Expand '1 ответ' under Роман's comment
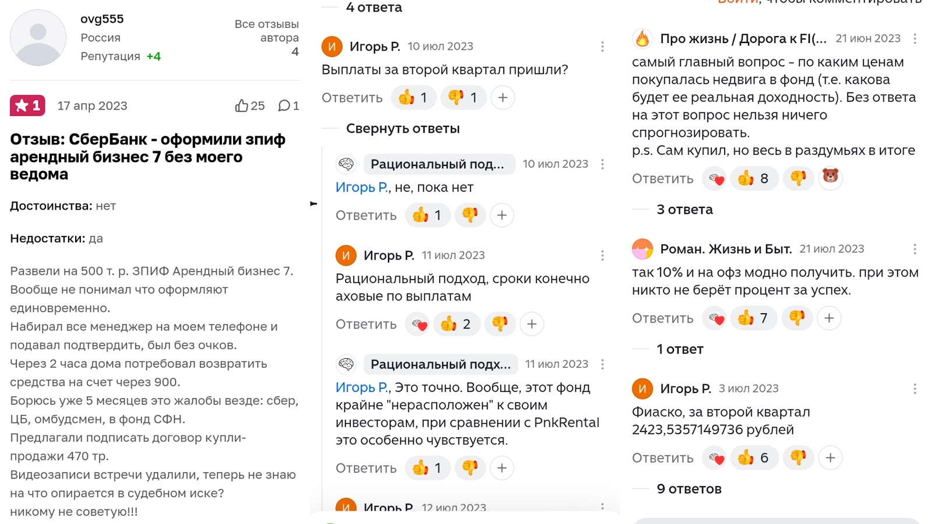932x524 pixels. coord(680,349)
